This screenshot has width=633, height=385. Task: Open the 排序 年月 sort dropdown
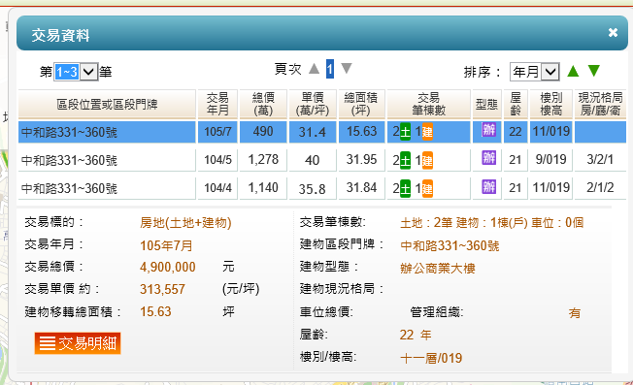[535, 72]
